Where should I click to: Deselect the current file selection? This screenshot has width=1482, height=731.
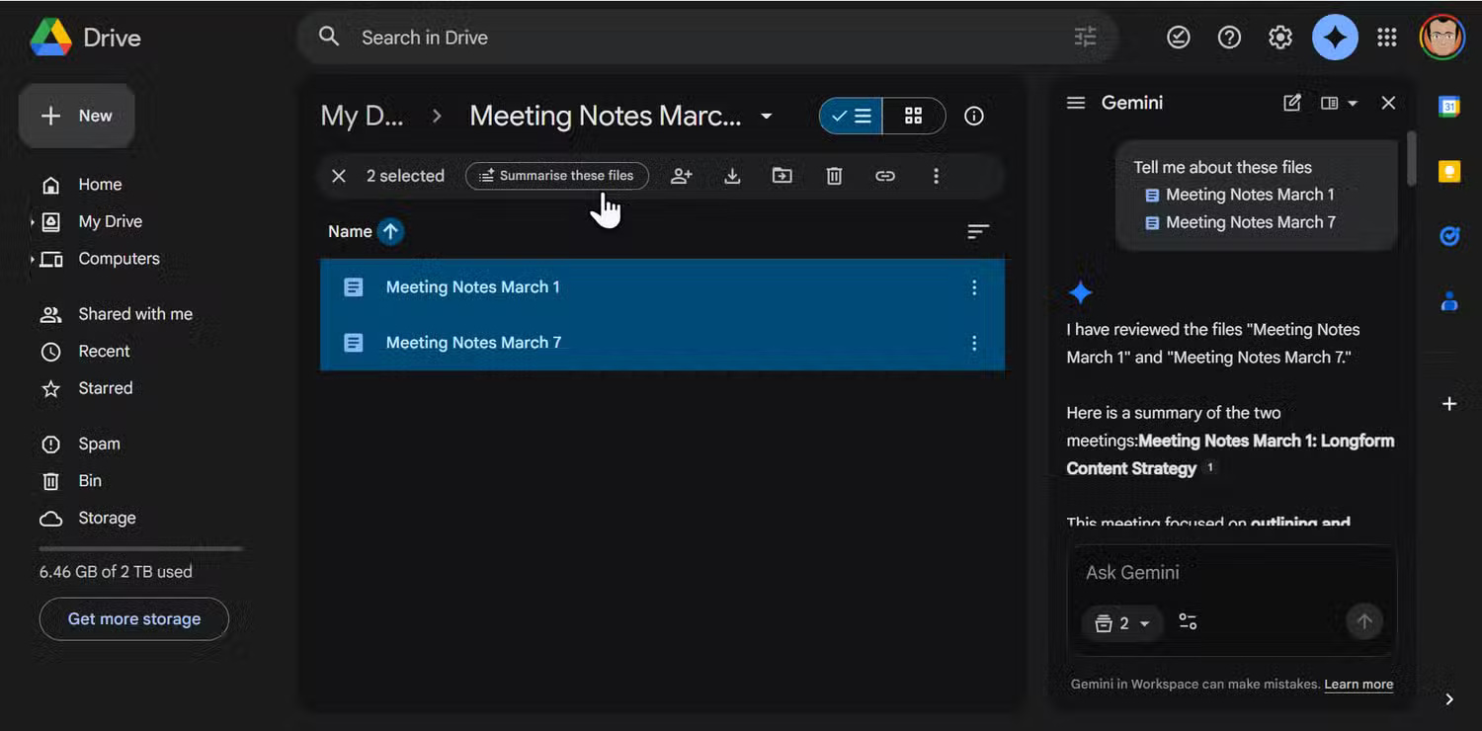point(339,175)
